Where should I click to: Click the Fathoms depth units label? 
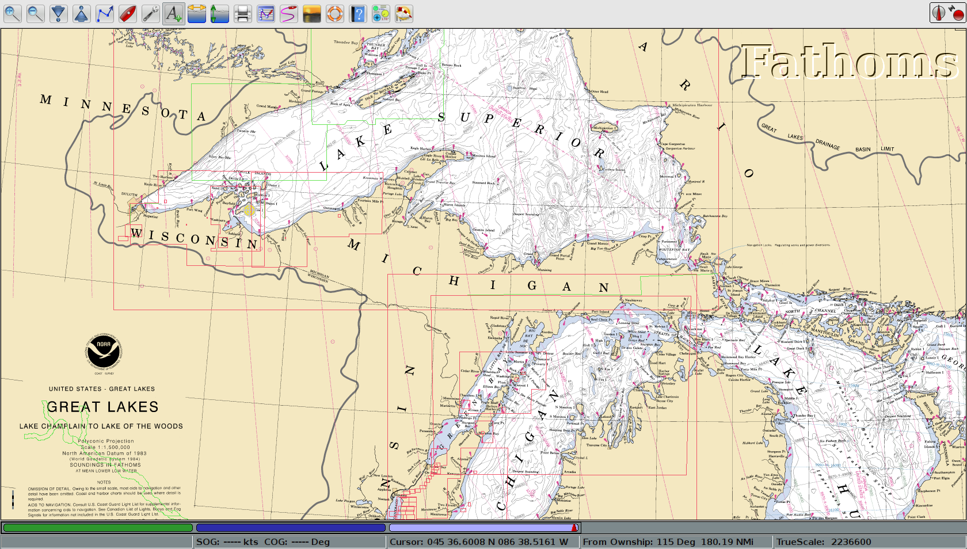pos(850,62)
